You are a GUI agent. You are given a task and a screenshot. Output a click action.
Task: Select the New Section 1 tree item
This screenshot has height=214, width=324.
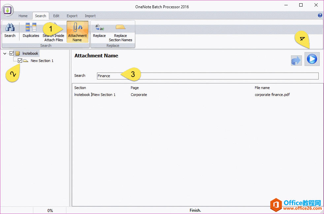point(42,60)
